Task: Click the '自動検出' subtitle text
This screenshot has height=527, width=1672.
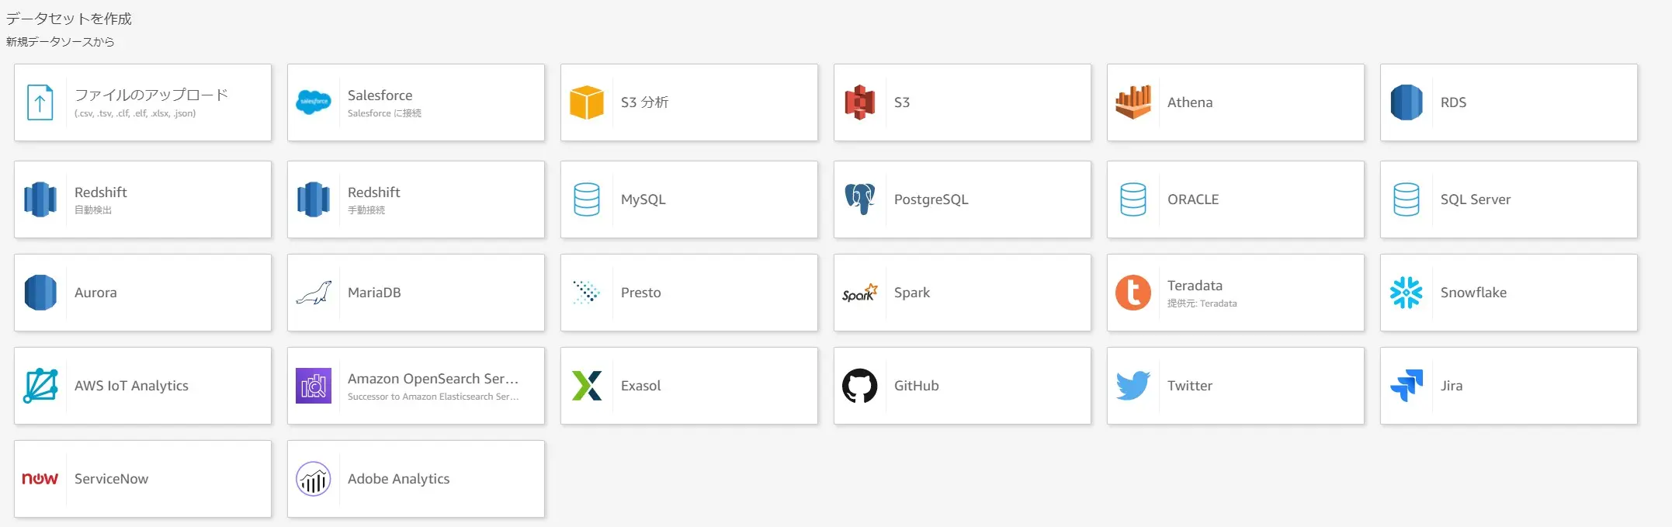Action: (93, 210)
